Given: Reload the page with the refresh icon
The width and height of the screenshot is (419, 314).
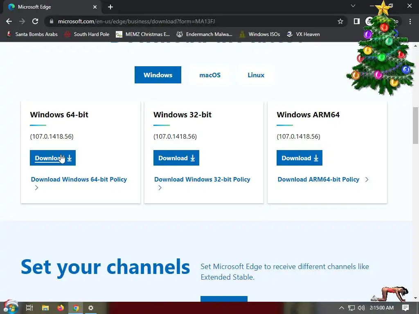Looking at the screenshot, I should [x=35, y=21].
